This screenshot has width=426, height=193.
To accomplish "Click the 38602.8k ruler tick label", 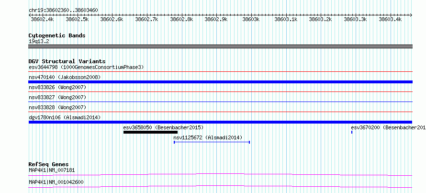I will pos(181,19).
